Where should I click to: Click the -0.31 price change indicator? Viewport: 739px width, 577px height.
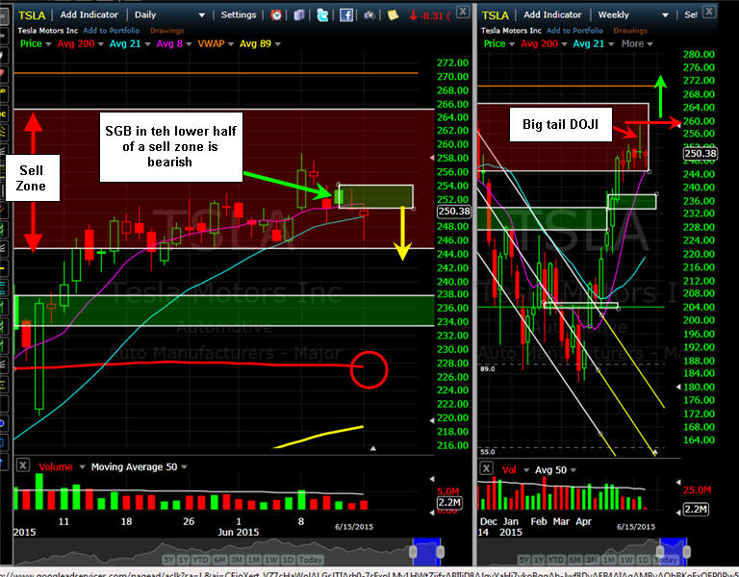click(430, 15)
